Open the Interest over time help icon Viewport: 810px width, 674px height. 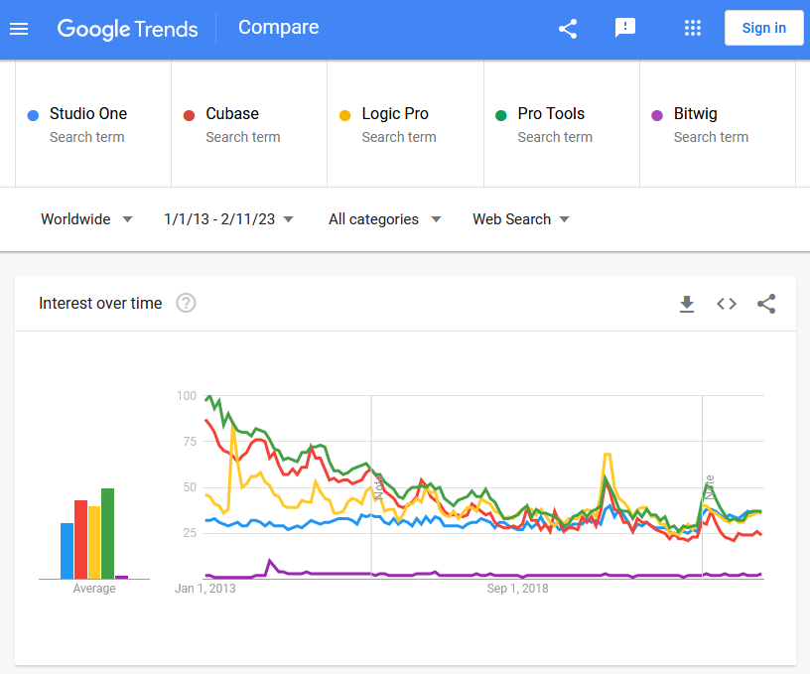pos(186,303)
